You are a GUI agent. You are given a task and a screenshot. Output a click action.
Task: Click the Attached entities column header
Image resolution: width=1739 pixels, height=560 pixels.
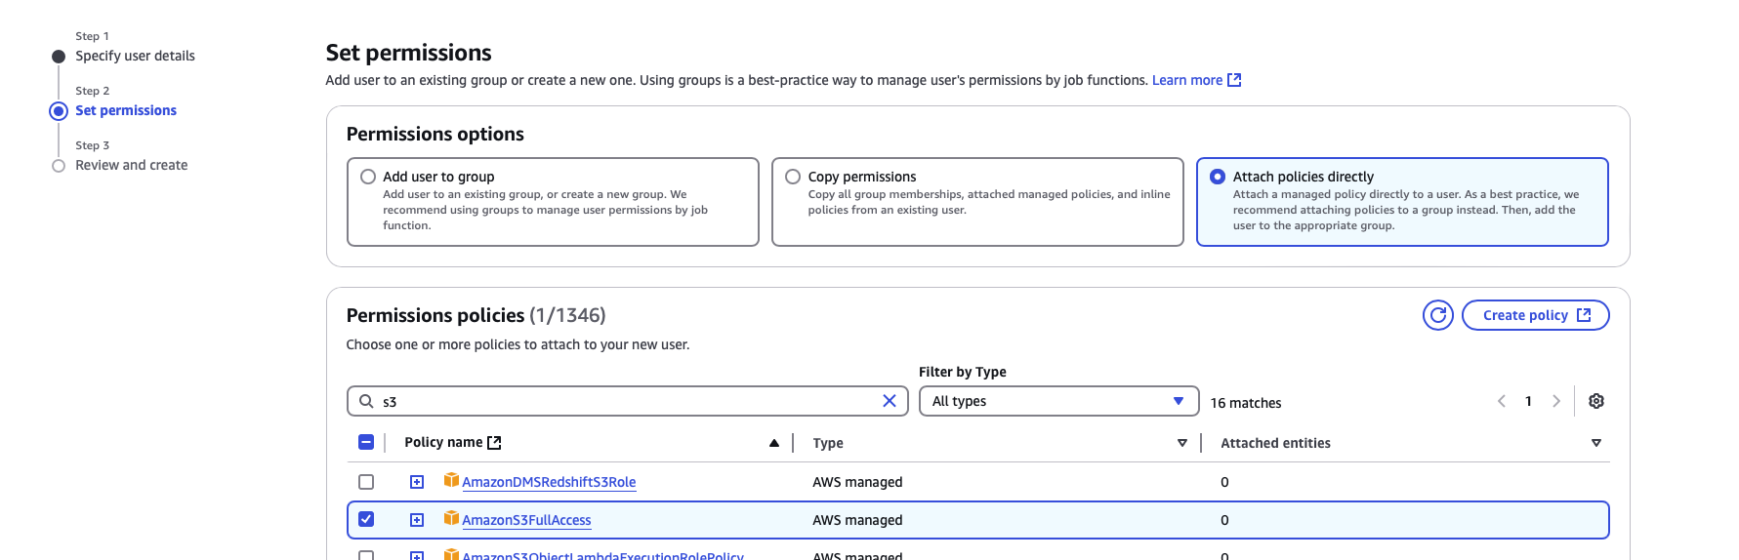[x=1275, y=443]
